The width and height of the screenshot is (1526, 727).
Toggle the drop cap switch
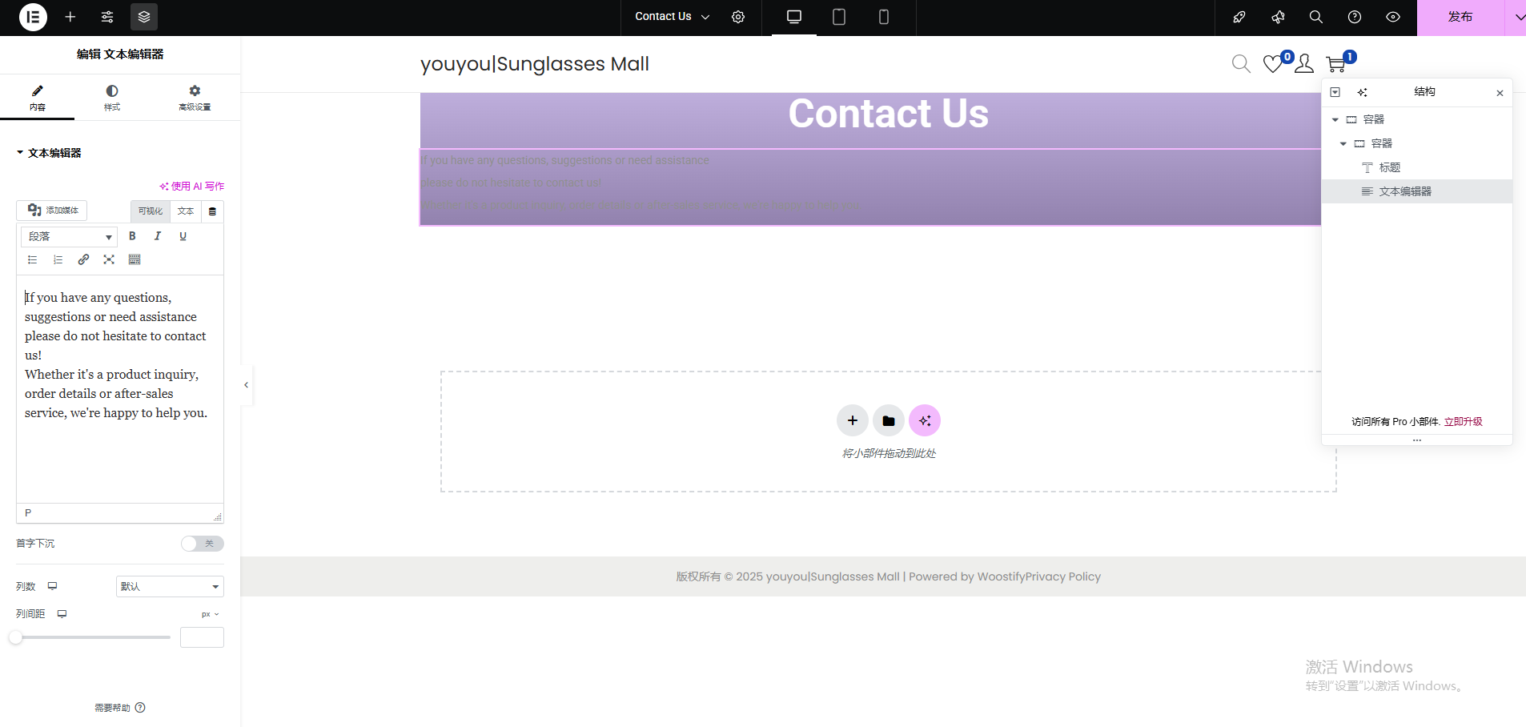[202, 544]
